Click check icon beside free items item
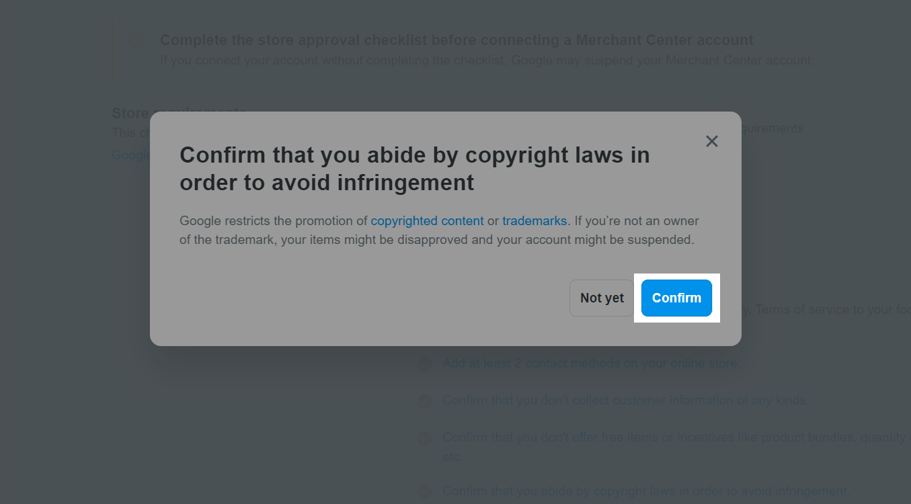Screen dimensions: 911x504 424,438
